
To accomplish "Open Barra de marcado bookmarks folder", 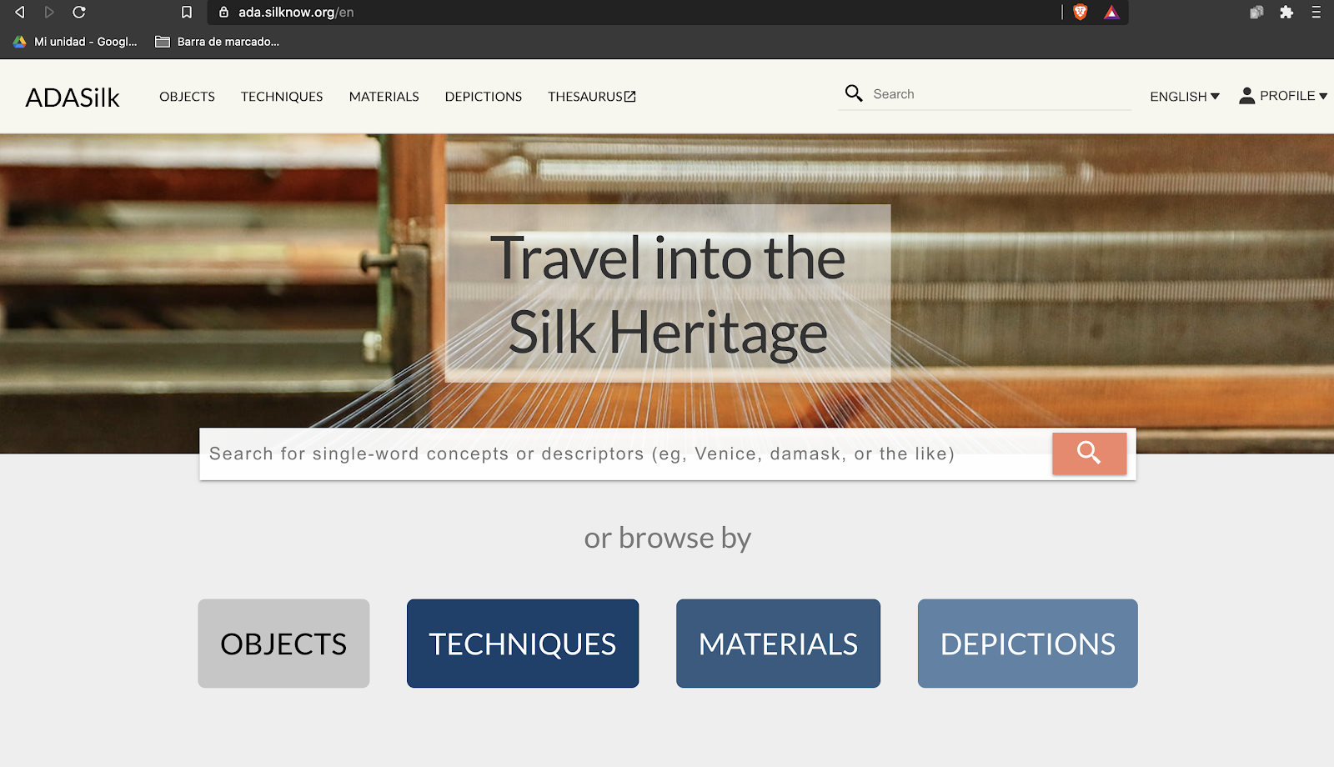I will tap(218, 42).
